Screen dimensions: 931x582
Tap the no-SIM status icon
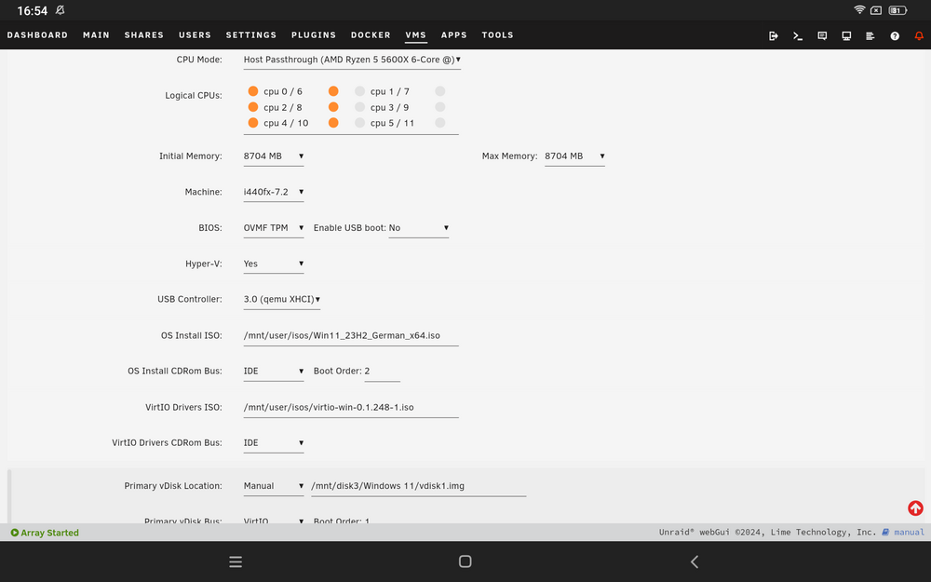(876, 10)
